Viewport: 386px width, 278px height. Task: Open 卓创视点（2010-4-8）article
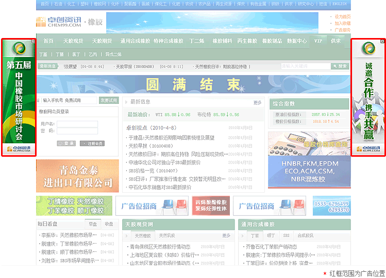152,128
